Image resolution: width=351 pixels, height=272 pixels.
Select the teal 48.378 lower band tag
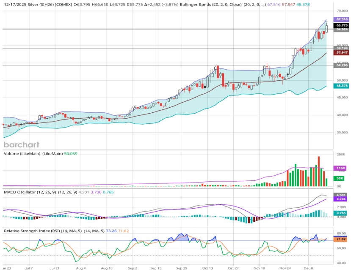point(342,86)
